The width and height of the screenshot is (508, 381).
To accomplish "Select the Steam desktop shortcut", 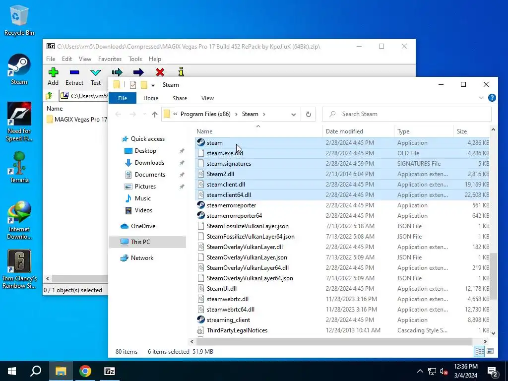I will 19,69.
